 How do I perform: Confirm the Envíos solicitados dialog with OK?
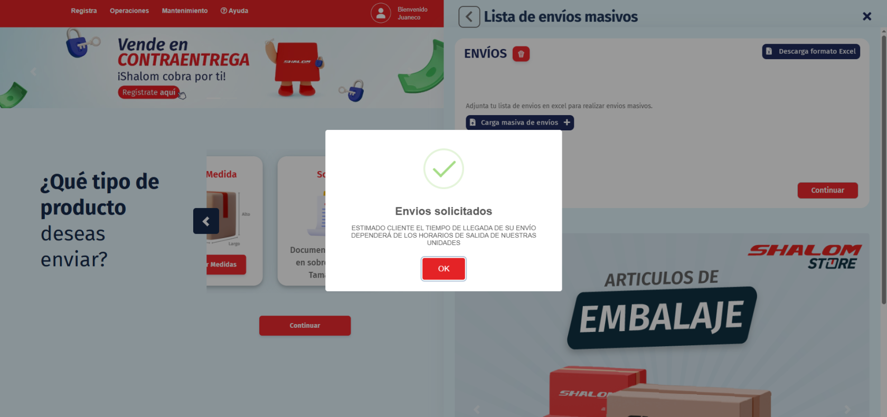pyautogui.click(x=443, y=269)
